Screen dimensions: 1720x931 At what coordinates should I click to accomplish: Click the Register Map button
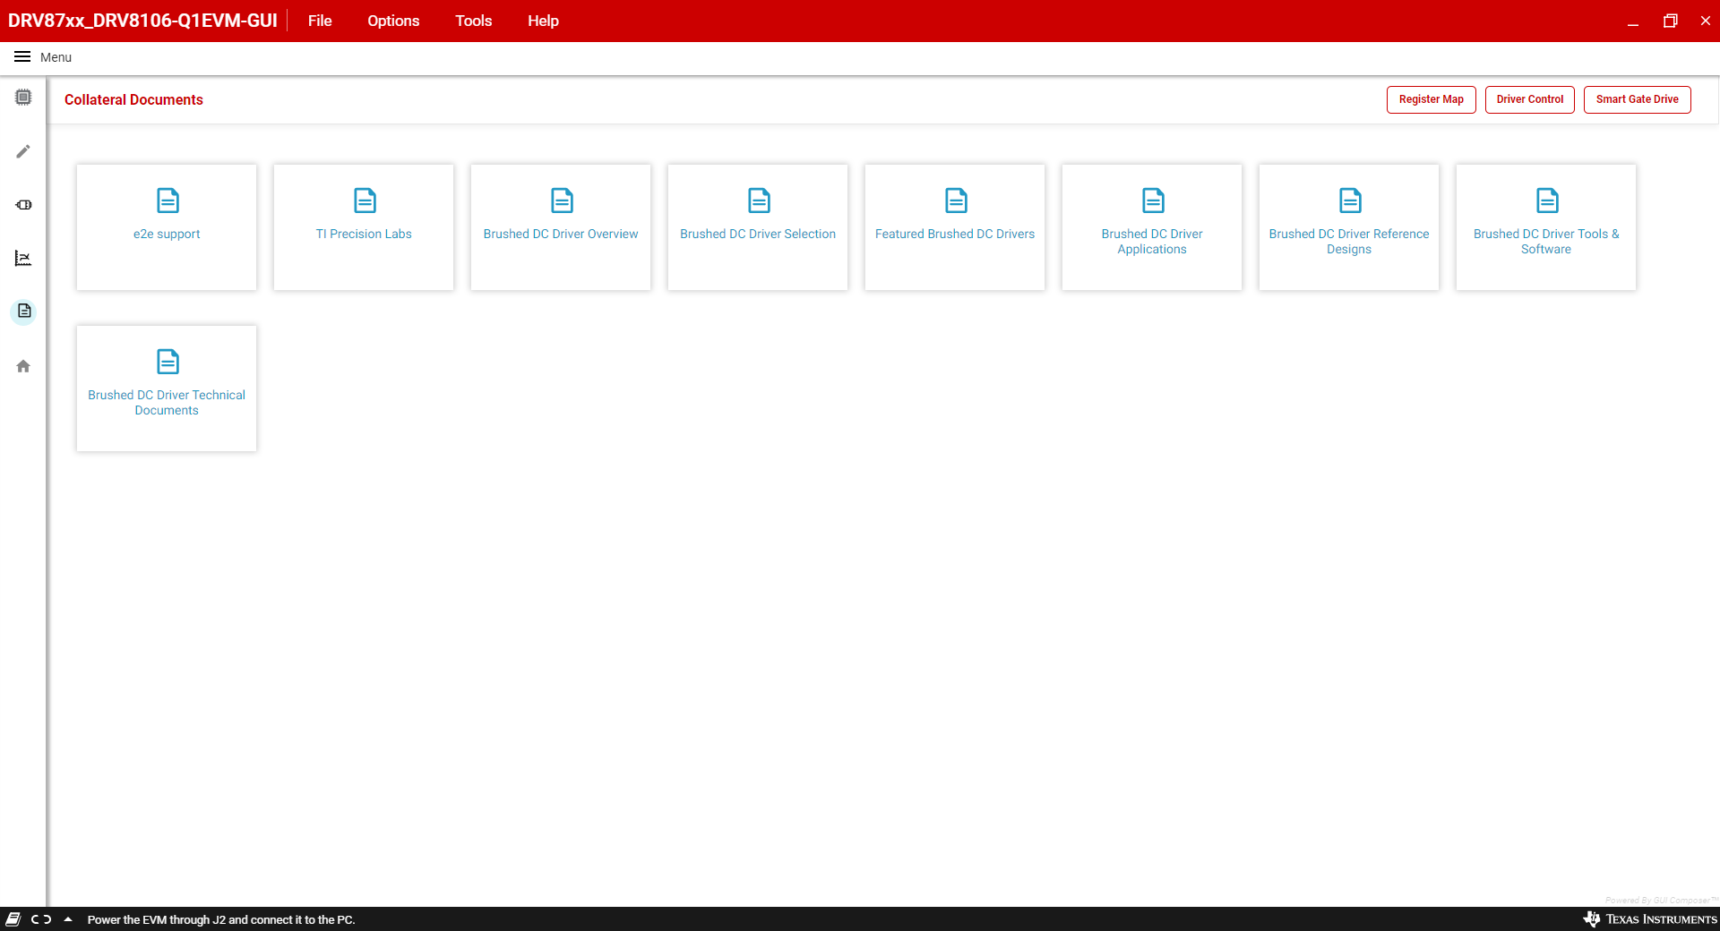pos(1431,99)
